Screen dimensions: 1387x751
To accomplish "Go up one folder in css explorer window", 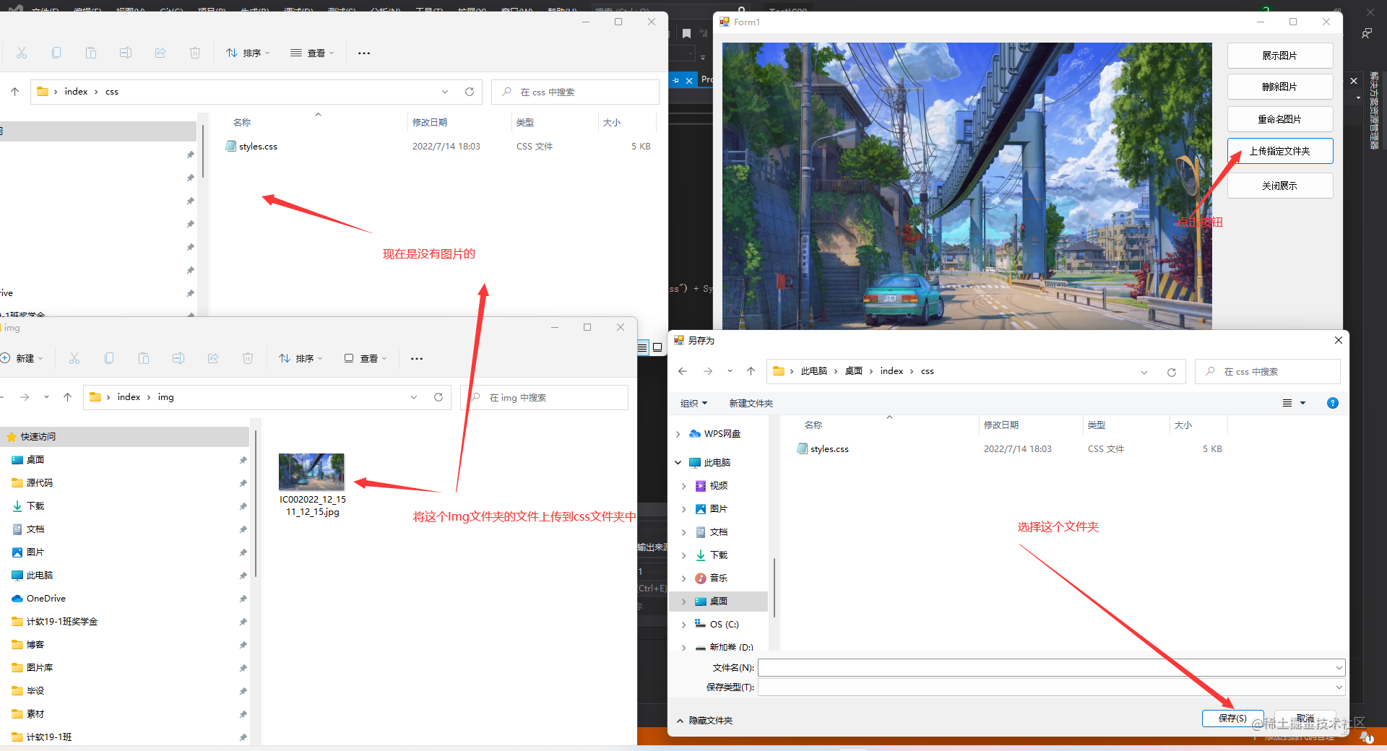I will pyautogui.click(x=14, y=92).
